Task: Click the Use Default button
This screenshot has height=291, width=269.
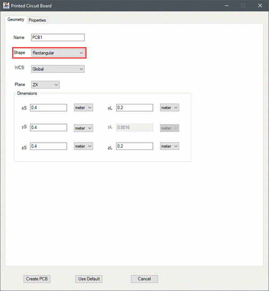Action: coord(89,279)
